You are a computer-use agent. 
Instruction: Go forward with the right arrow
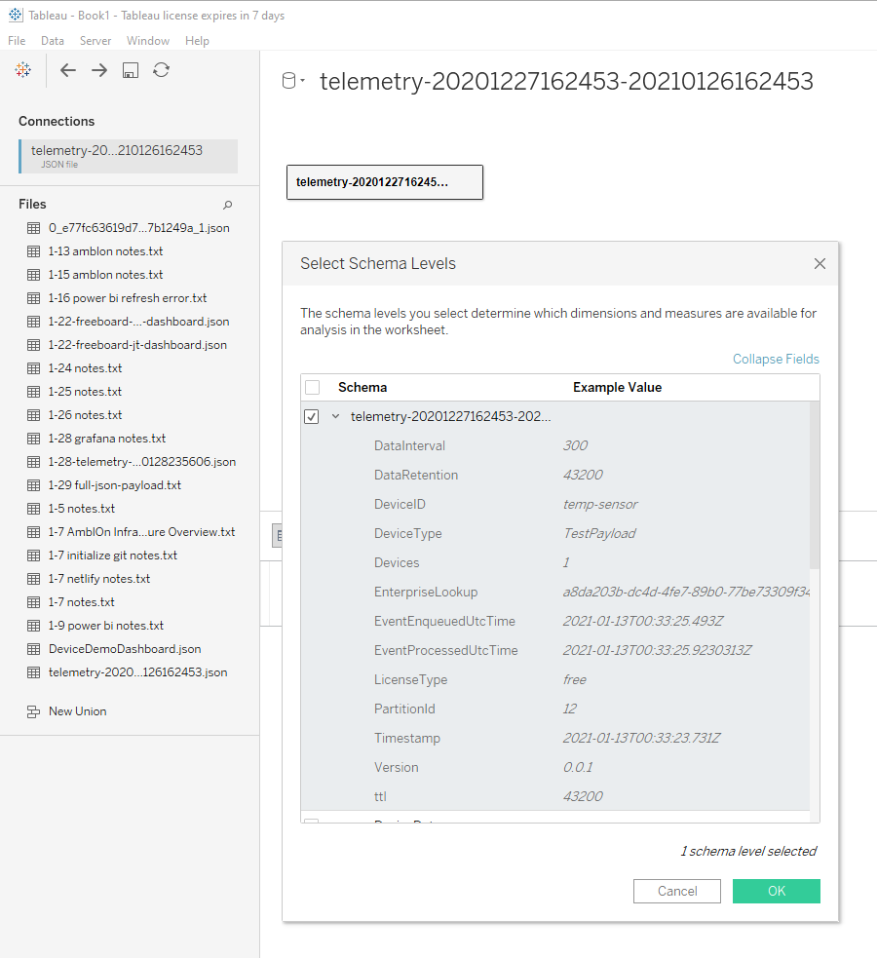click(99, 70)
